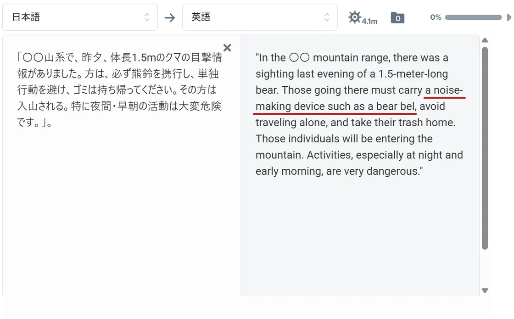Click the triangle arrow right of the progress bar
514x319 pixels.
point(509,17)
